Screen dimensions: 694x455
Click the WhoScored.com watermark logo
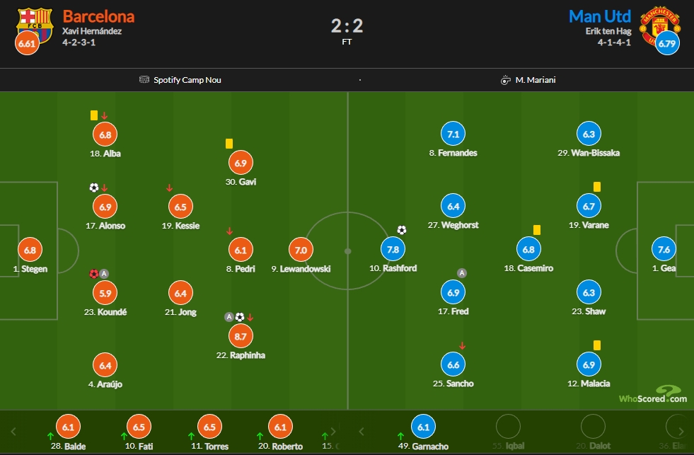tap(653, 395)
